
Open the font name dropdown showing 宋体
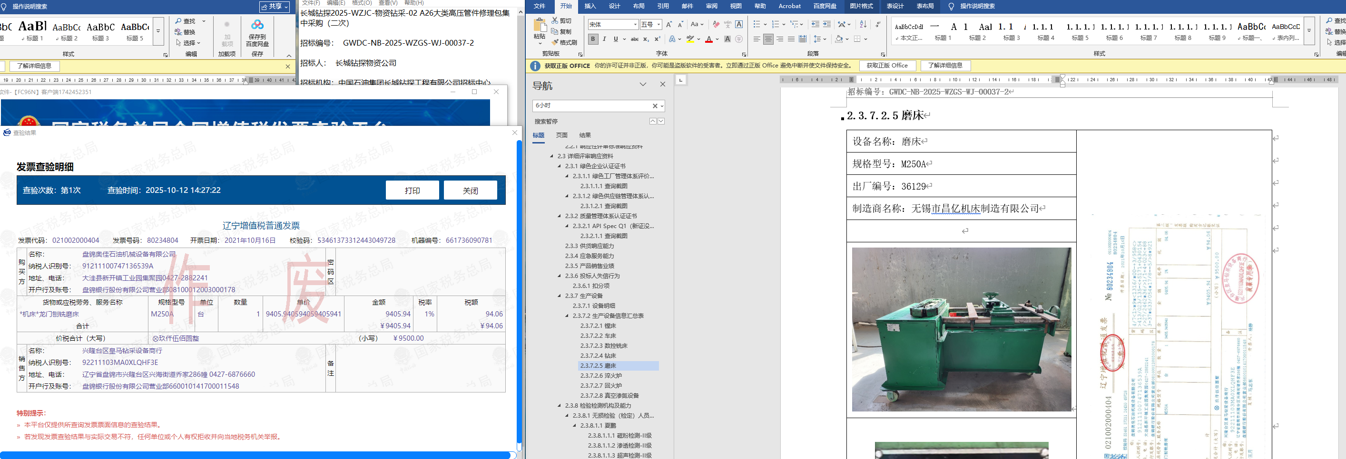635,25
